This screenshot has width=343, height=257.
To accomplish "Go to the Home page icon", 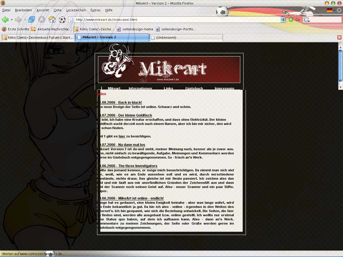I will 52,20.
